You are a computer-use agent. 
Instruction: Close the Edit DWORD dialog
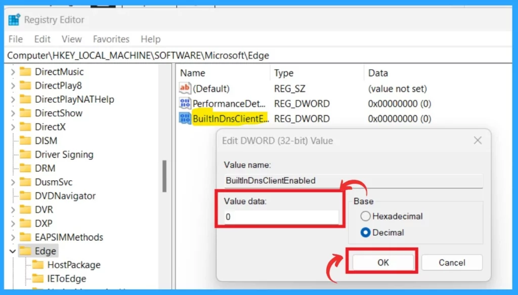click(x=478, y=140)
